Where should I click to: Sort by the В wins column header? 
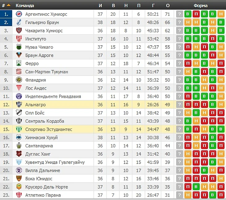coord(113,6)
